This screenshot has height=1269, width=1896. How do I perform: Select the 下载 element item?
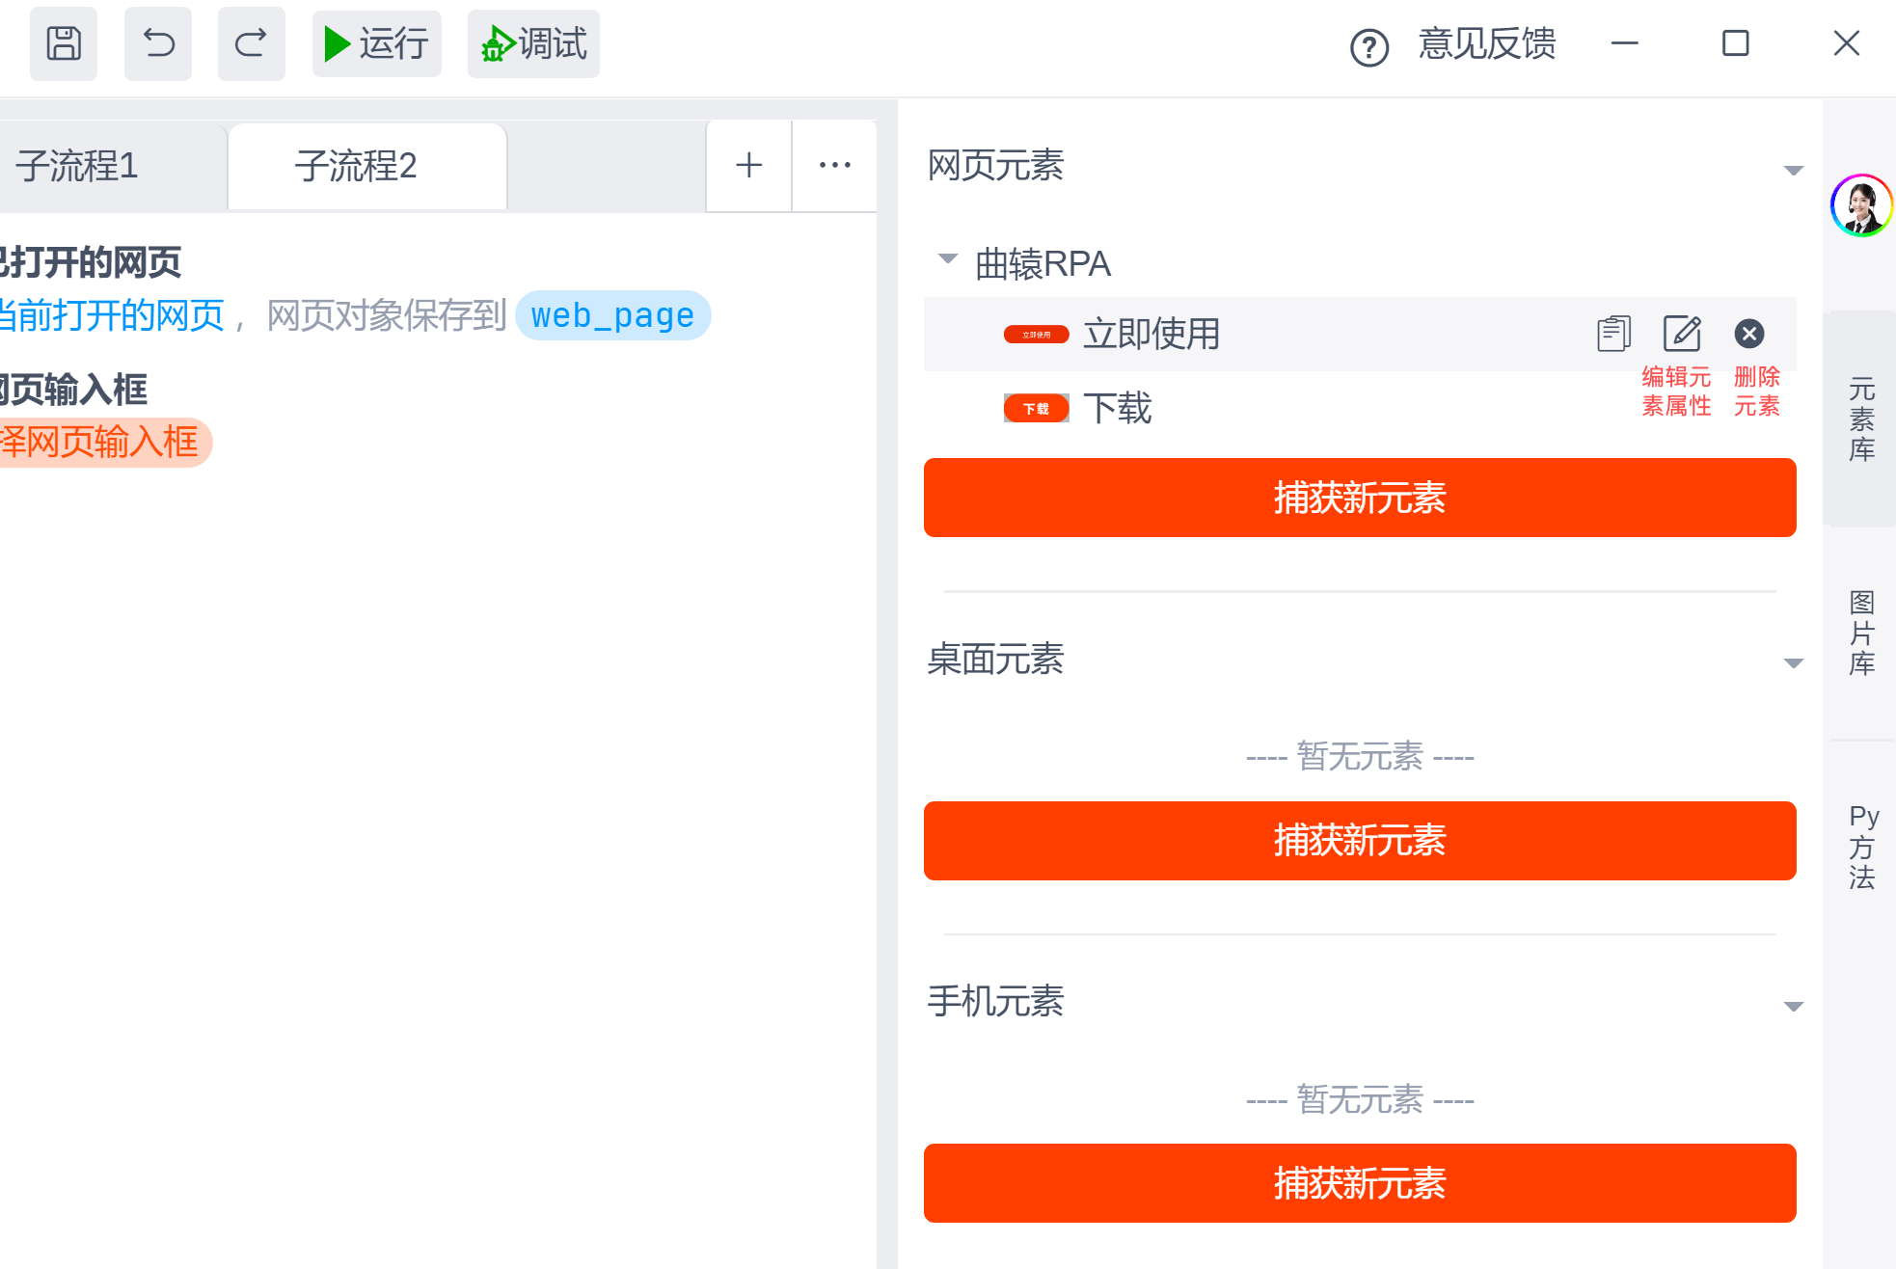(x=1117, y=408)
